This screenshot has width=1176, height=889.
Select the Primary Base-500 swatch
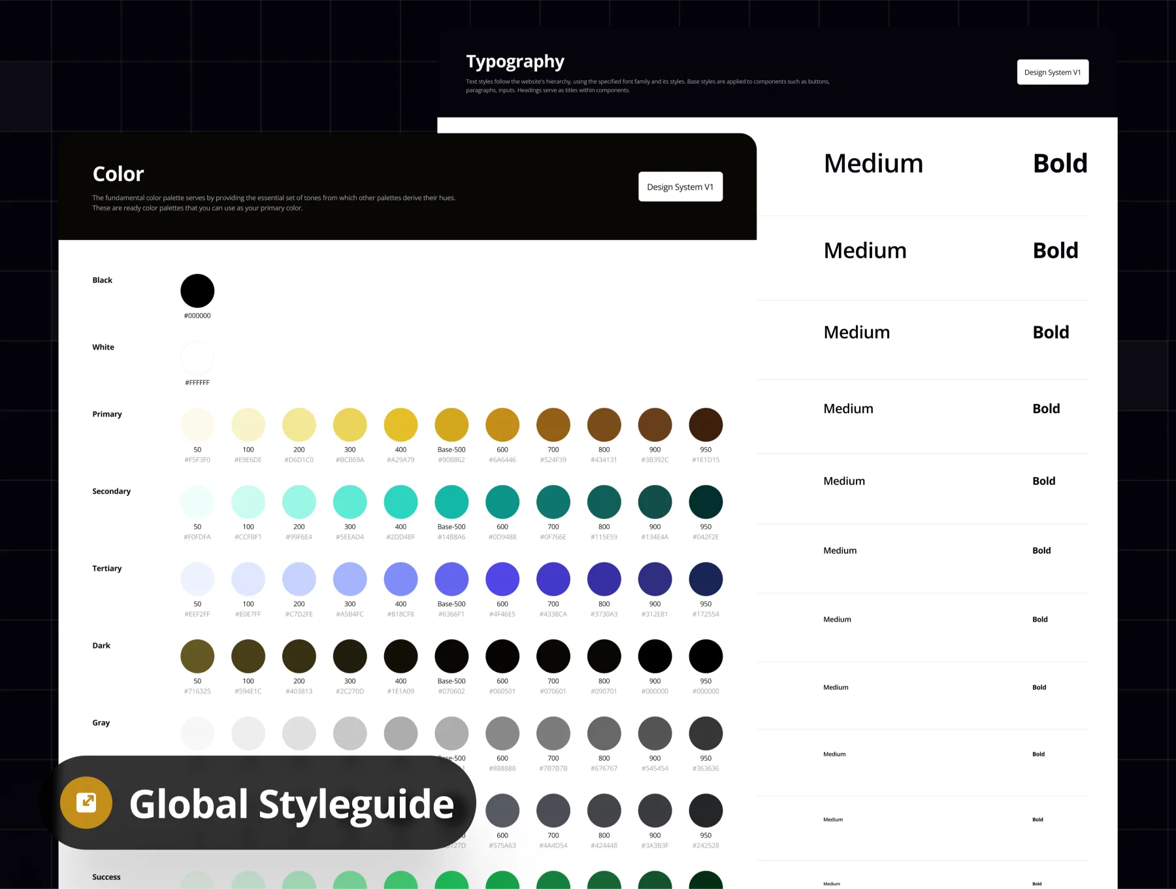451,425
